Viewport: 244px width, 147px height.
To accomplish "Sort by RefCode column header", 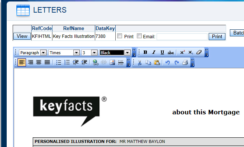I will 42,29.
